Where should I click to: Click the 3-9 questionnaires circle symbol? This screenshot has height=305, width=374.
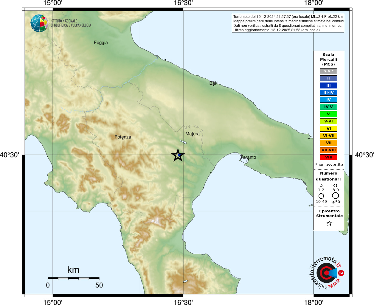pos(335,185)
